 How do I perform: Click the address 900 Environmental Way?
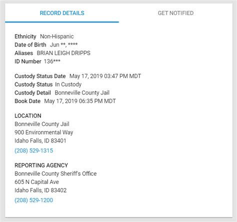tap(44, 132)
